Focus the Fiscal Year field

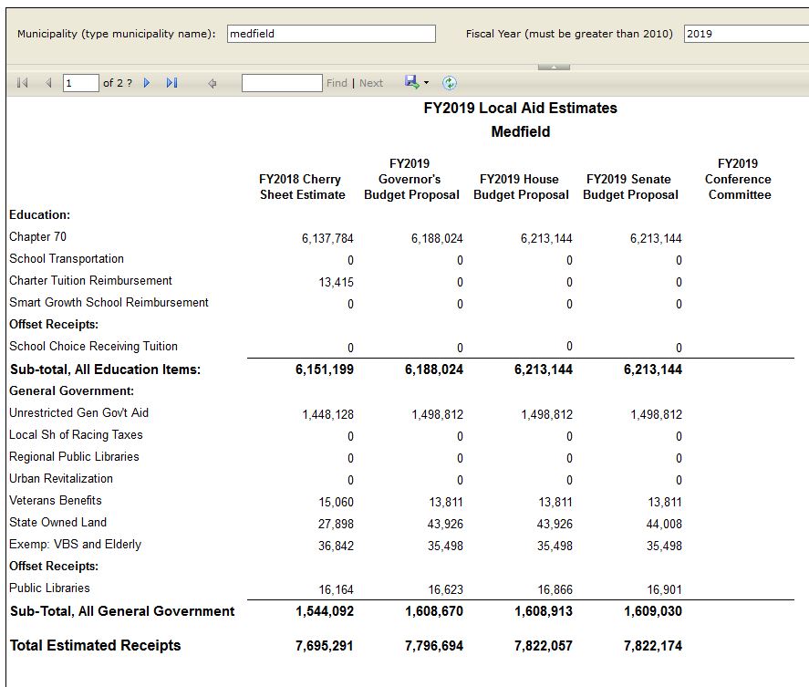[x=746, y=34]
